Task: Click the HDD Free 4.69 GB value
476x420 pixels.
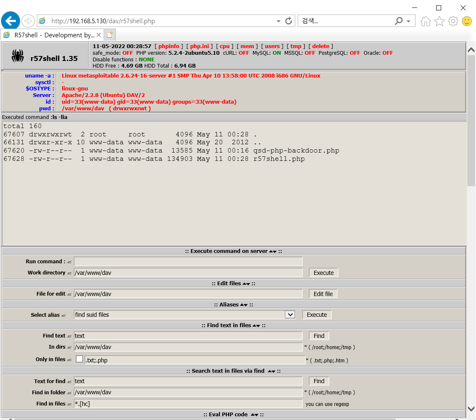Action: 132,66
